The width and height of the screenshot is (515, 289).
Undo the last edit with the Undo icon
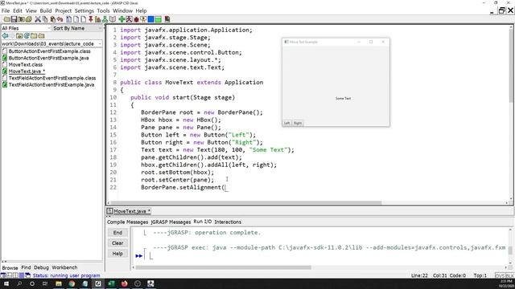[x=60, y=19]
